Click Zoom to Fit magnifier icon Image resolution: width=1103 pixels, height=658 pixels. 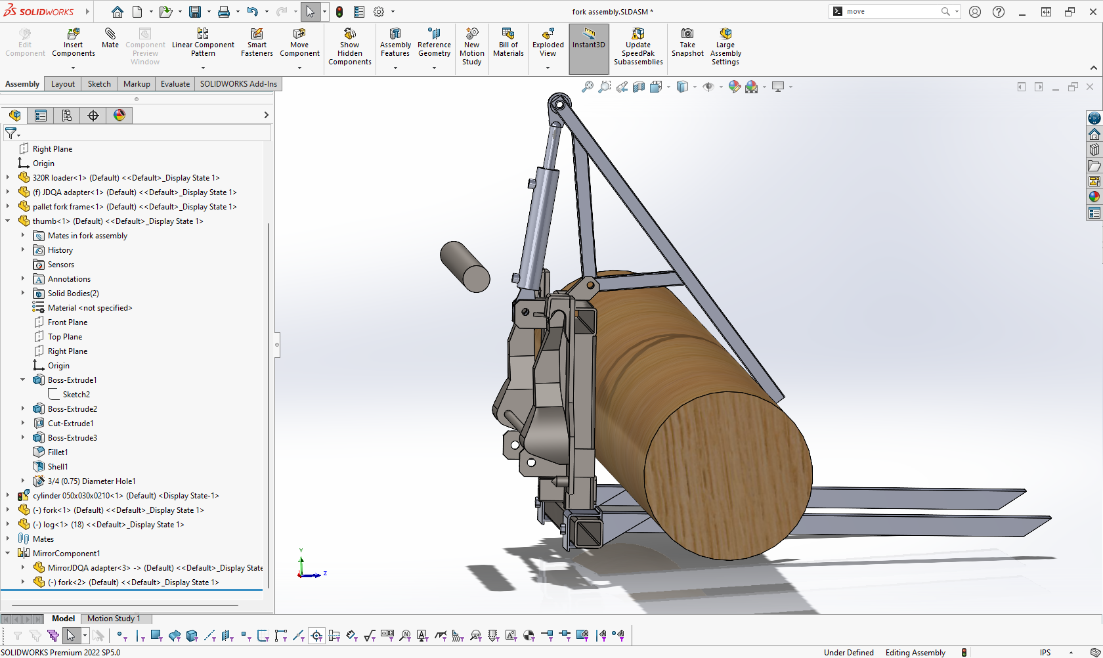point(588,87)
